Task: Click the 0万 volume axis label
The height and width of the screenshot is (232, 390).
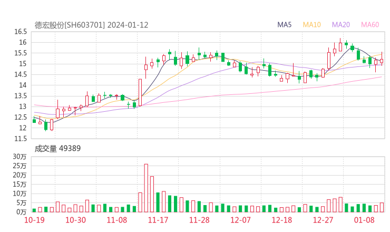Action: click(x=22, y=212)
